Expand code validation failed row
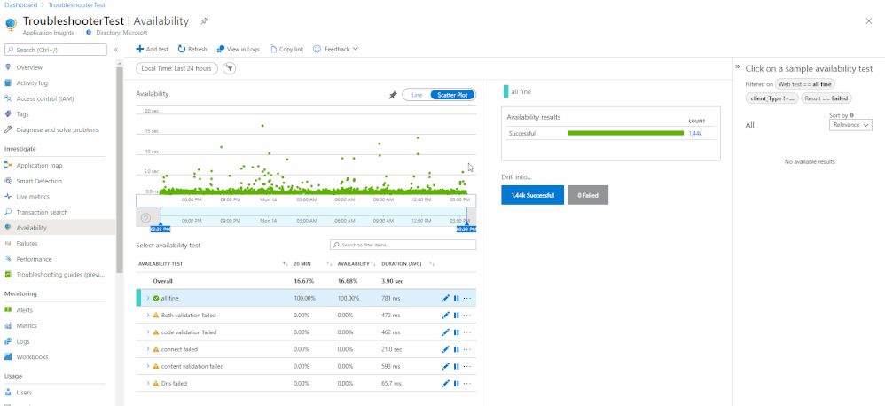This screenshot has width=885, height=406. tap(148, 332)
